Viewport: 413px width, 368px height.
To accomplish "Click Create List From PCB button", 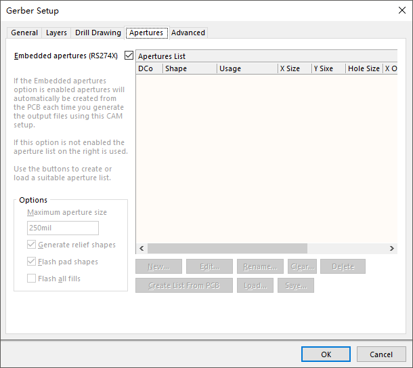I will [184, 285].
